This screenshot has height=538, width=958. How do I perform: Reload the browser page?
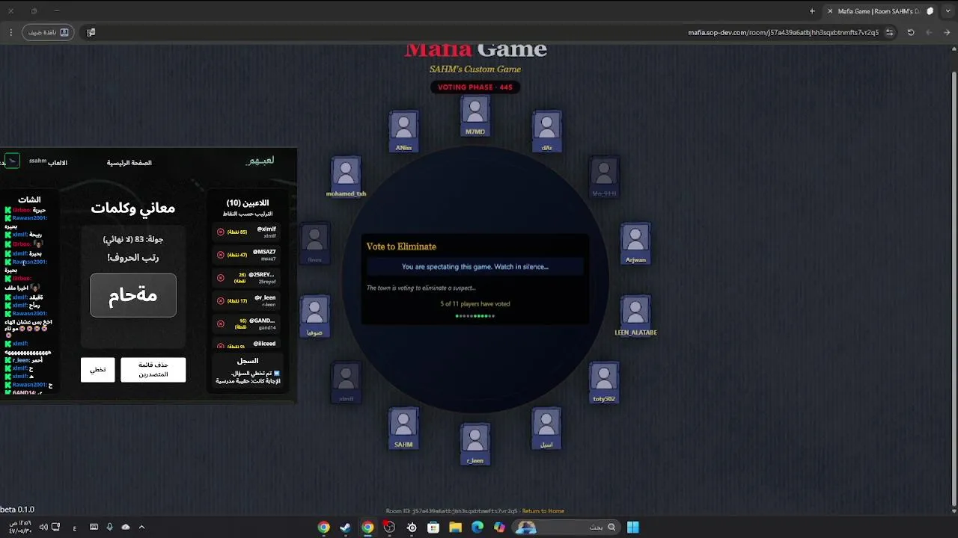point(911,32)
